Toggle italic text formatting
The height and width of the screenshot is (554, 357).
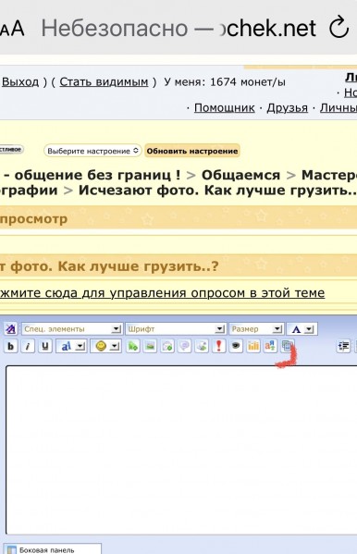pos(28,346)
